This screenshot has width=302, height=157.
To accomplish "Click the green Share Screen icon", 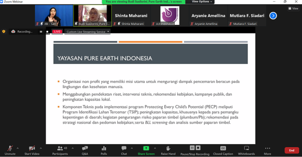I will click(146, 148).
